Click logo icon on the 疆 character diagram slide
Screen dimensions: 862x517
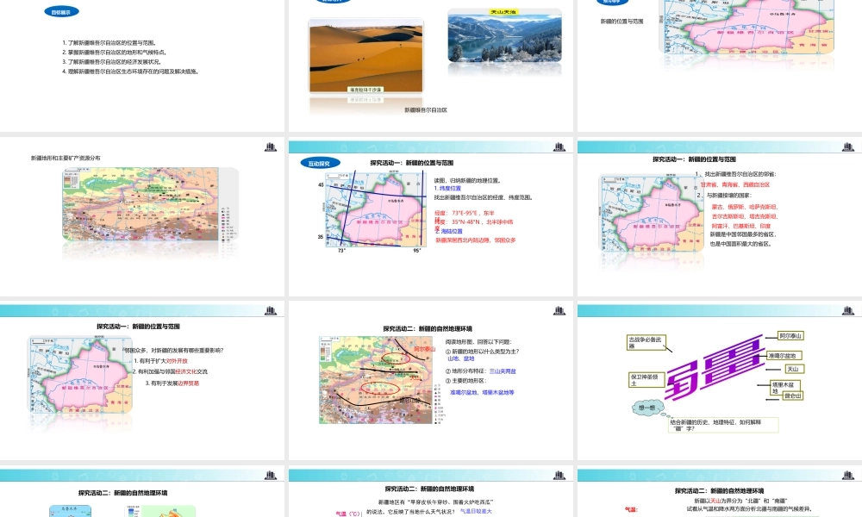(x=847, y=310)
